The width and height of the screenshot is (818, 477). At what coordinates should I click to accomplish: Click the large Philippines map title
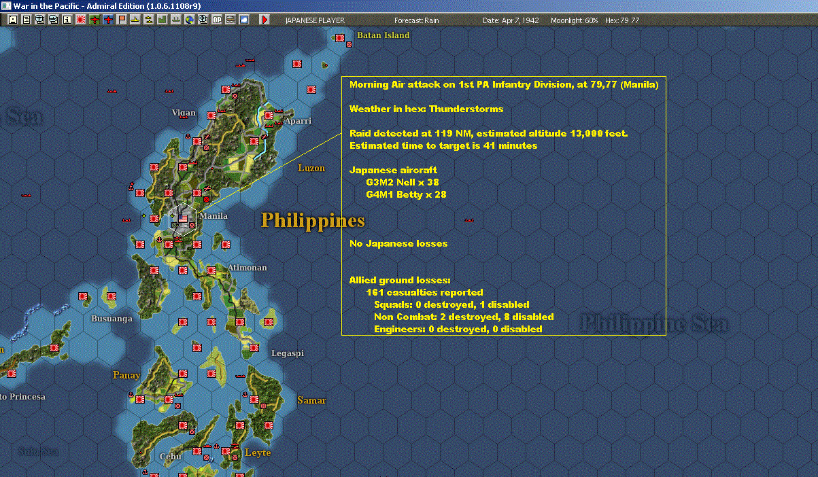(313, 221)
